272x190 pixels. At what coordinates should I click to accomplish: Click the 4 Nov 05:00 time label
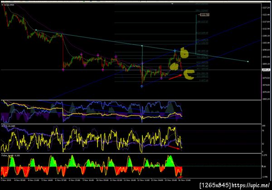click(x=20, y=180)
